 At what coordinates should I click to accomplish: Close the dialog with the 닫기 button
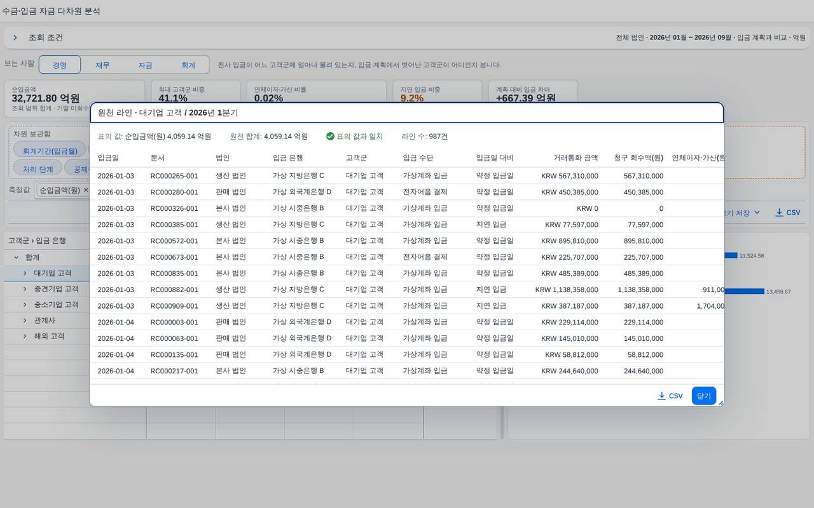click(704, 396)
